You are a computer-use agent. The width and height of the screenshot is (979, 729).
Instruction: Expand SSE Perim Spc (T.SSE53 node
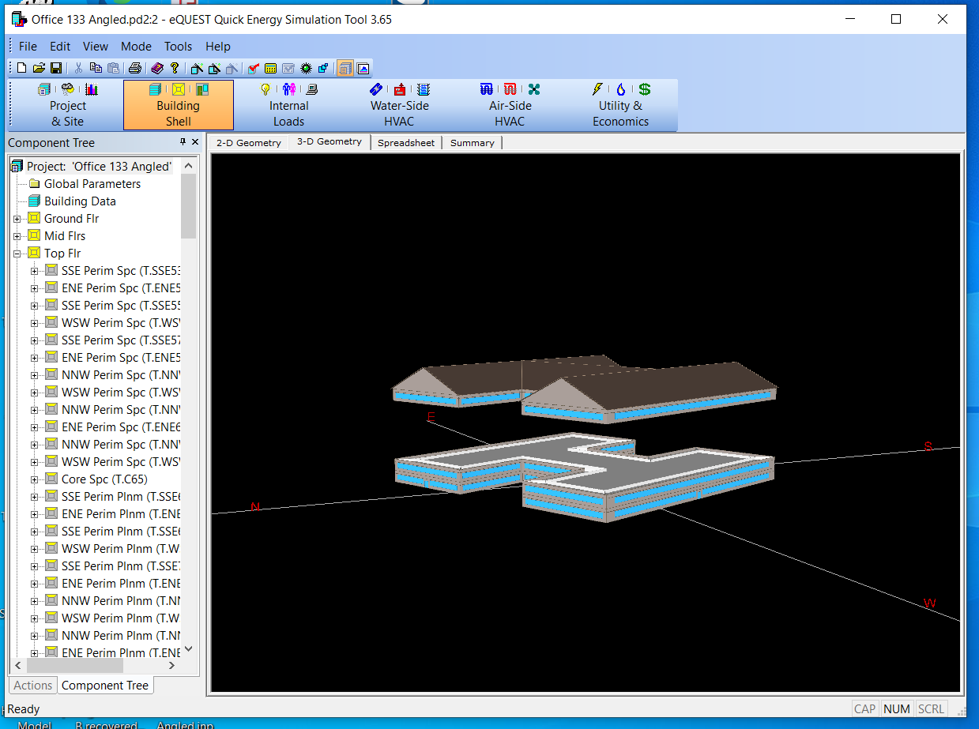pos(35,271)
